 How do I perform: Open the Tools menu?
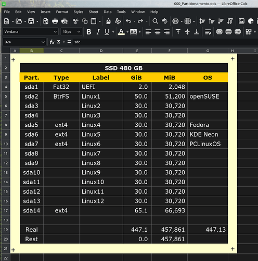(x=121, y=12)
